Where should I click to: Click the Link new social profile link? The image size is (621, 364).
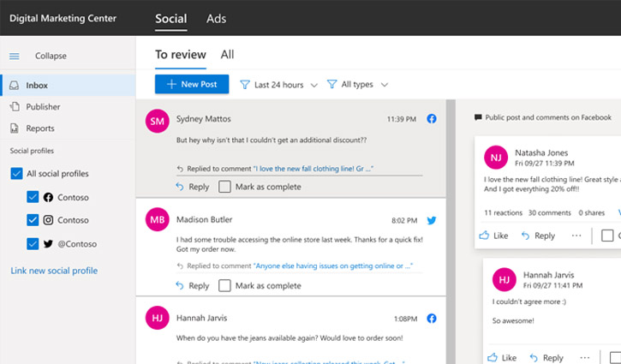click(x=54, y=271)
